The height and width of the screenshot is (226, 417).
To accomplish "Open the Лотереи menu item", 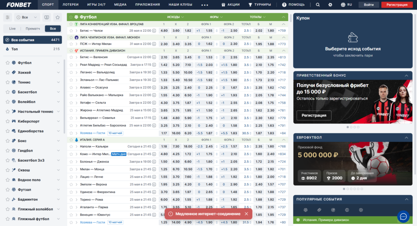I will pyautogui.click(x=70, y=4).
